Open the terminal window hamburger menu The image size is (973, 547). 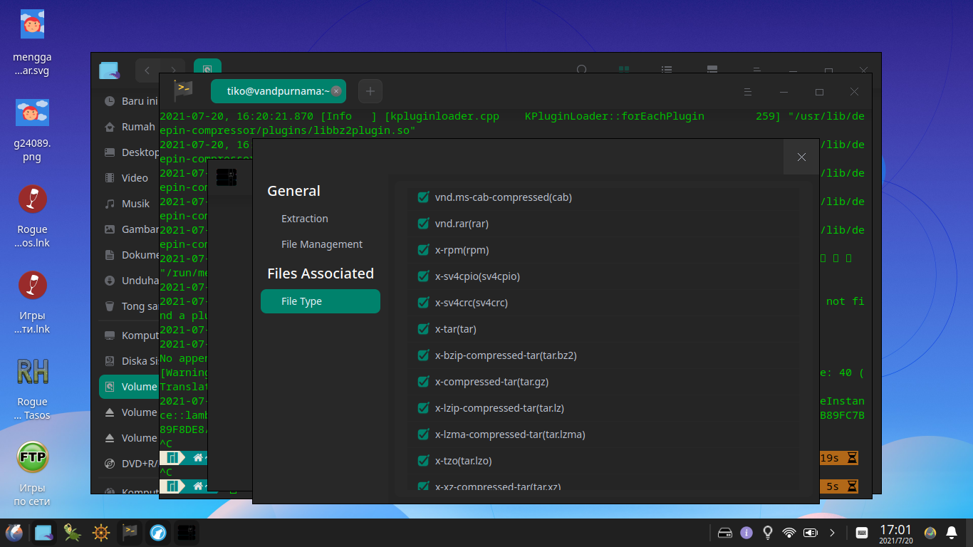point(748,92)
